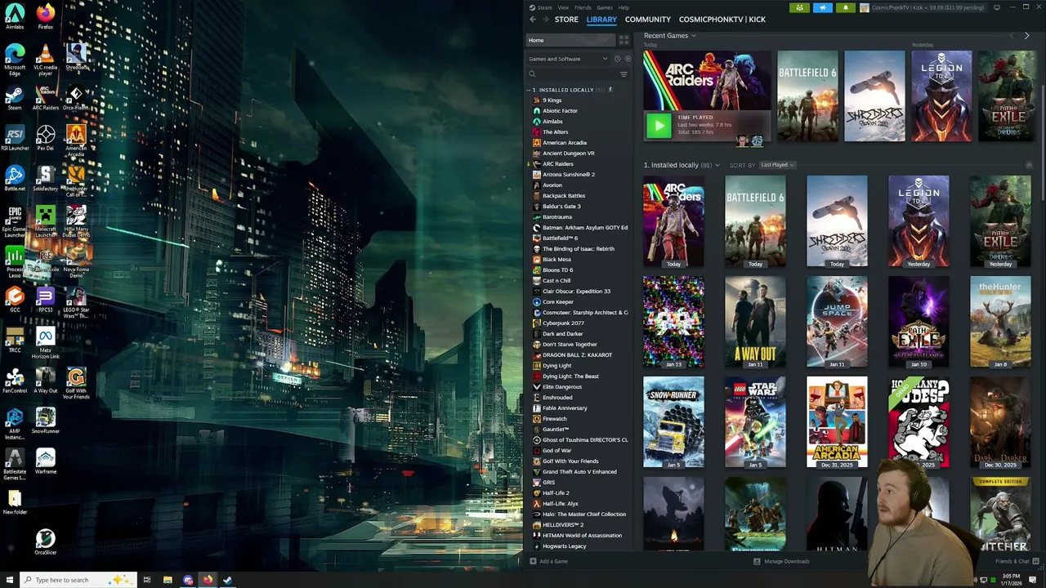The width and height of the screenshot is (1046, 588).
Task: Open advanced filter icon in library search
Action: [624, 74]
